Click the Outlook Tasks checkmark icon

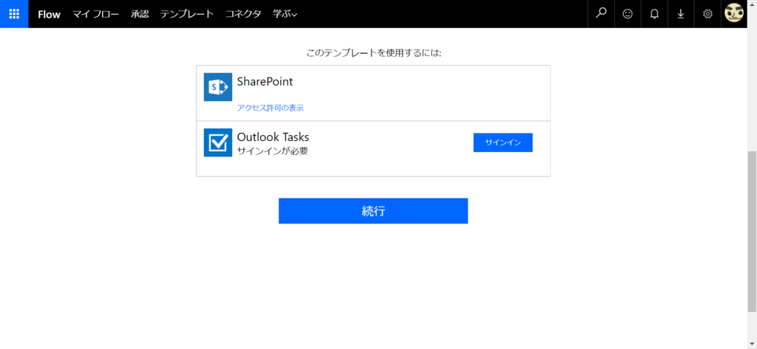tap(218, 142)
